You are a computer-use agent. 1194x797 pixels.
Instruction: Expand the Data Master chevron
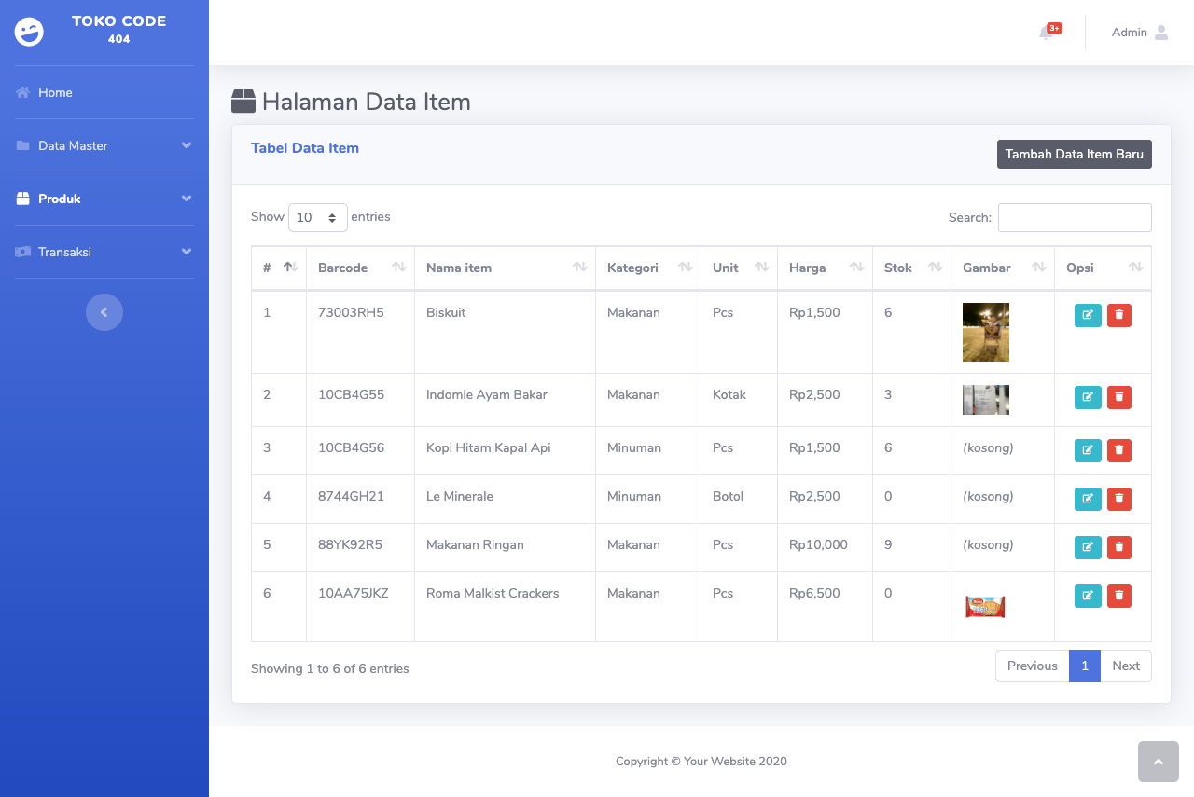tap(187, 145)
